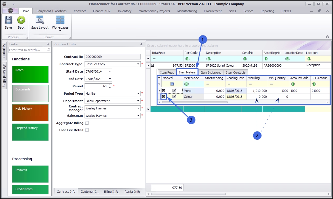Click the search magnifier in Links panel
Viewport: 333px width, 199px height.
point(49,50)
